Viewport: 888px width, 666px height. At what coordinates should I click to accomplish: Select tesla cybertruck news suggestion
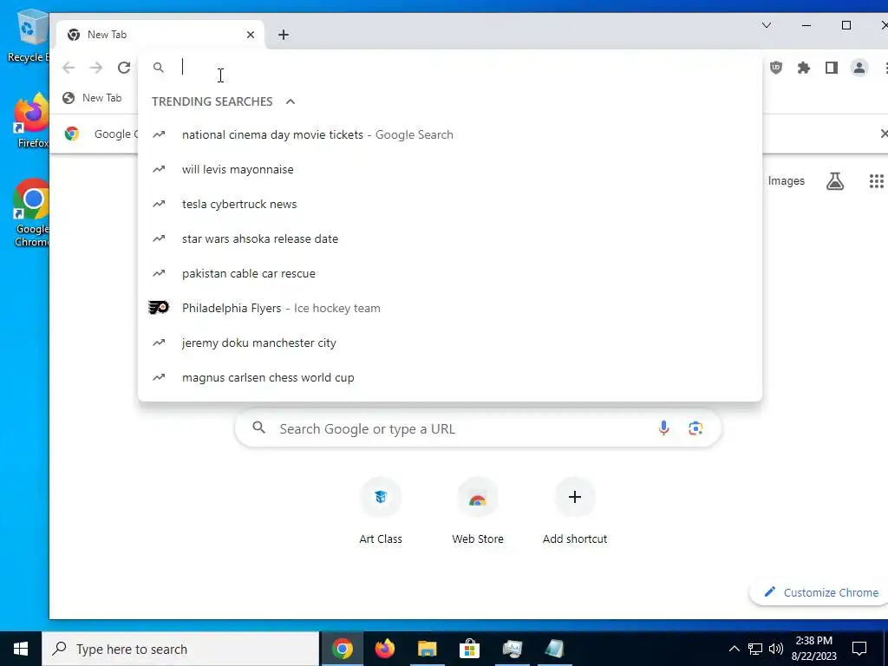[450, 204]
